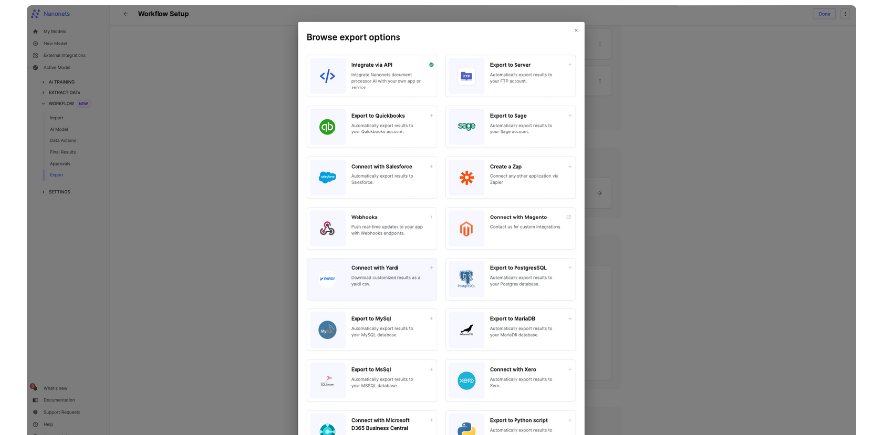Click the FTP server icon
The height and width of the screenshot is (435, 873).
click(x=466, y=76)
